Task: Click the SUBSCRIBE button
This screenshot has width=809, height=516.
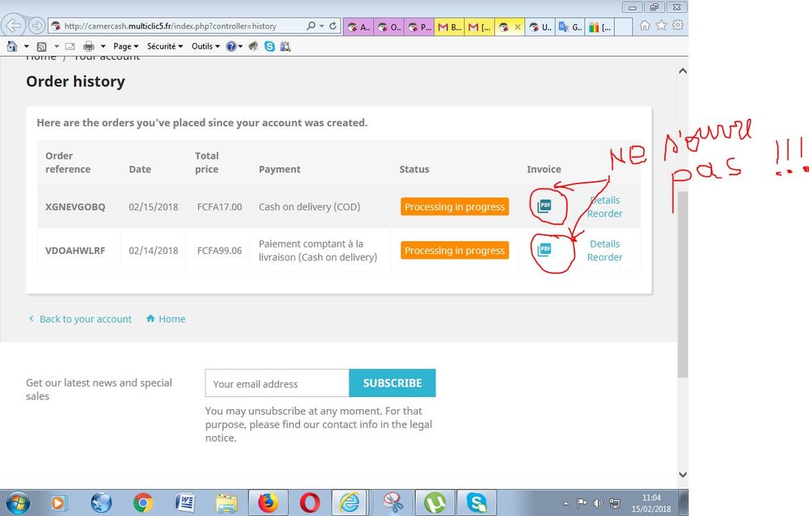Action: [x=392, y=383]
